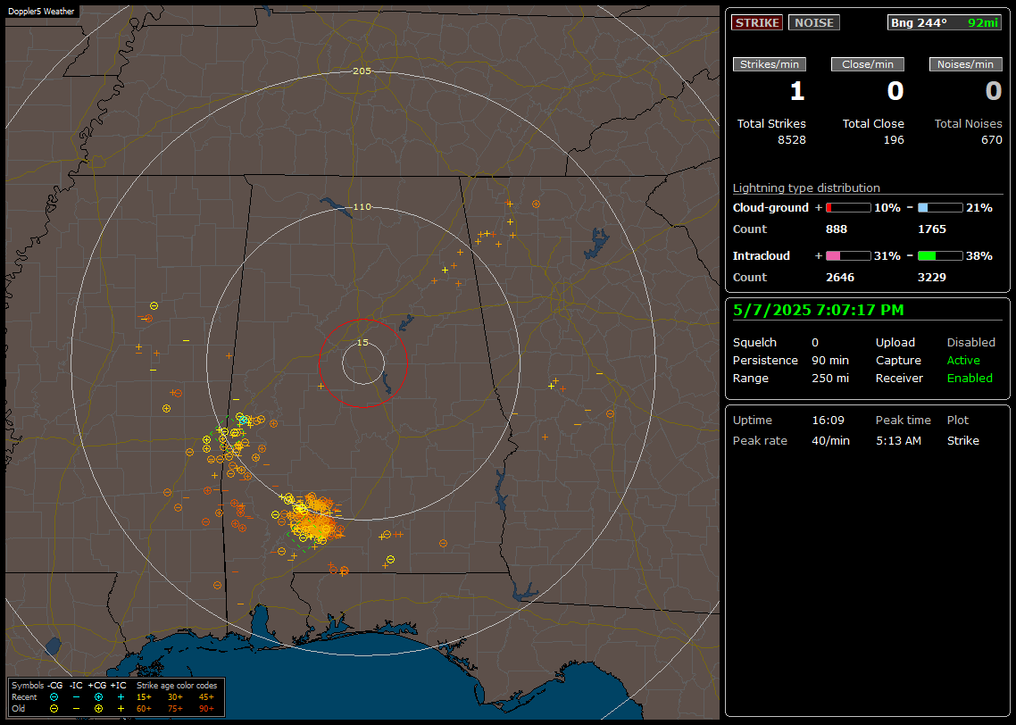Viewport: 1016px width, 725px height.
Task: Click the Recent +IC cyan plus symbol in legend
Action: click(121, 697)
